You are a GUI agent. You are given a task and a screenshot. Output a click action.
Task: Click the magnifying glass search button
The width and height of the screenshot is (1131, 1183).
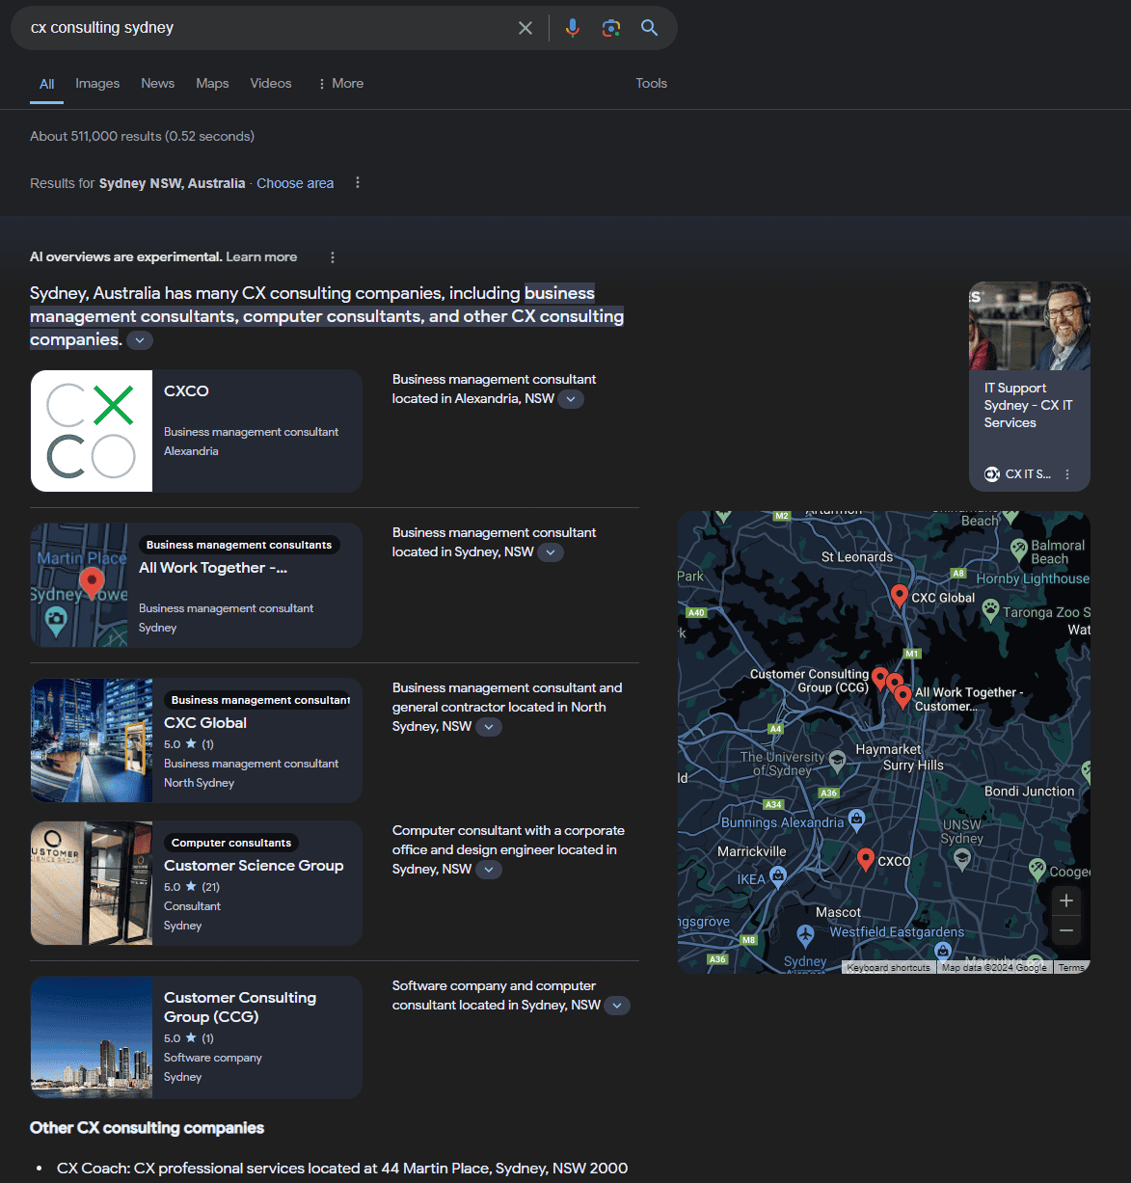(650, 28)
